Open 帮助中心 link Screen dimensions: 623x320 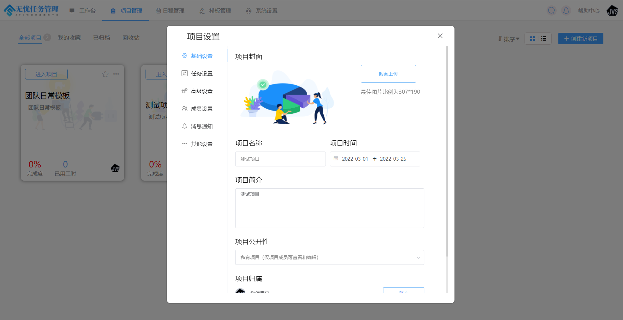click(x=589, y=11)
